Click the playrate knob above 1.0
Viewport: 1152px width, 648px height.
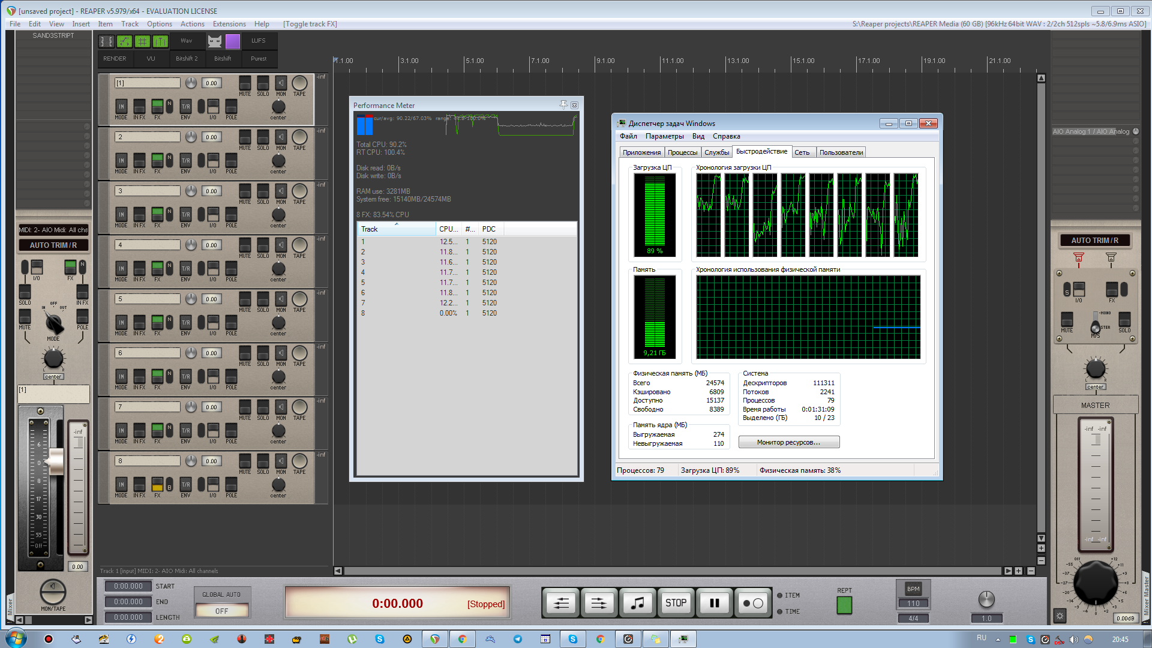click(986, 599)
